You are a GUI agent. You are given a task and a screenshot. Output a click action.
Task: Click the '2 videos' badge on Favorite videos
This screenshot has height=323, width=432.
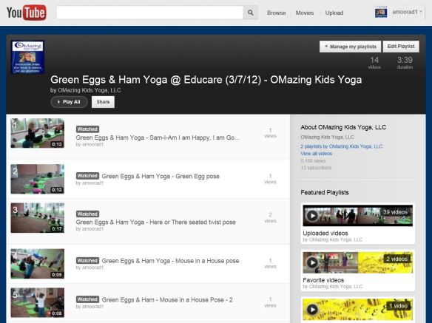click(x=396, y=259)
